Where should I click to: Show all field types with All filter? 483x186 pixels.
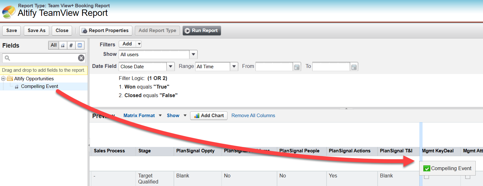[x=54, y=45]
